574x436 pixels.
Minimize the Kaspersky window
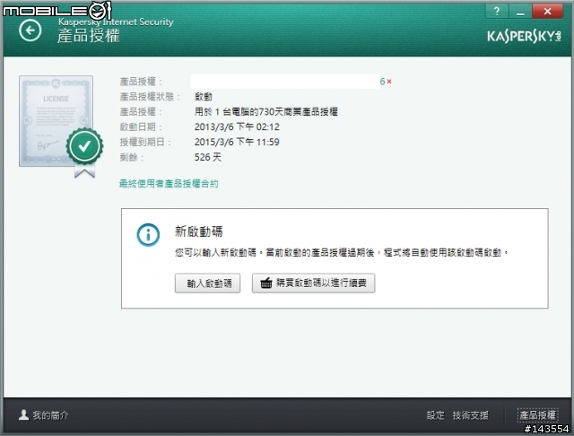coord(520,12)
